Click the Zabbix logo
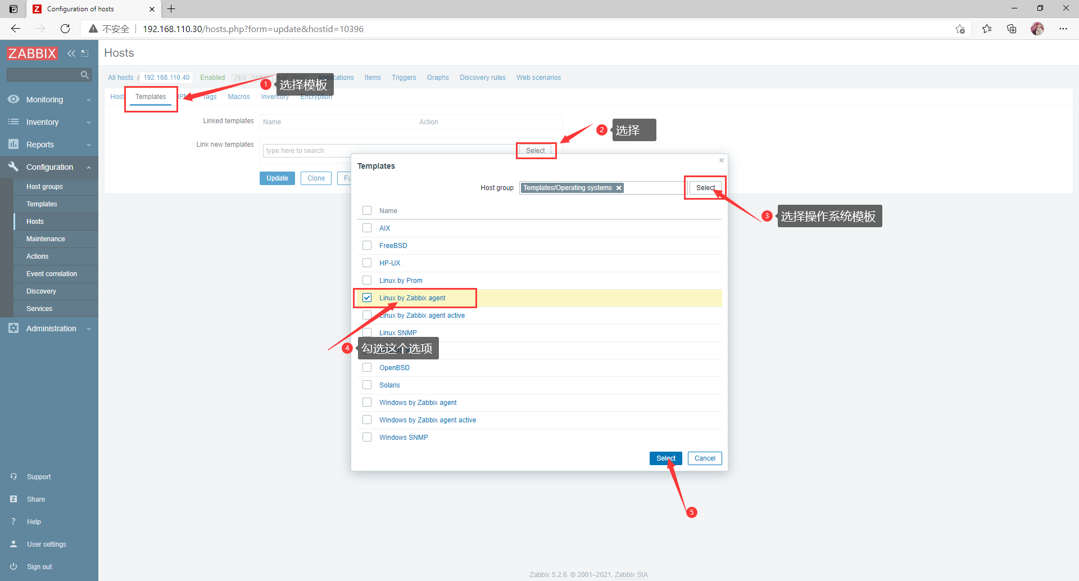This screenshot has width=1079, height=581. (x=32, y=53)
